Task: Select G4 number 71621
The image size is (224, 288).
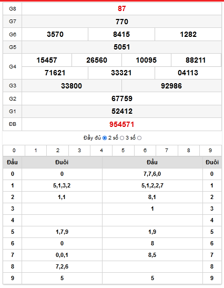Action: pos(55,73)
